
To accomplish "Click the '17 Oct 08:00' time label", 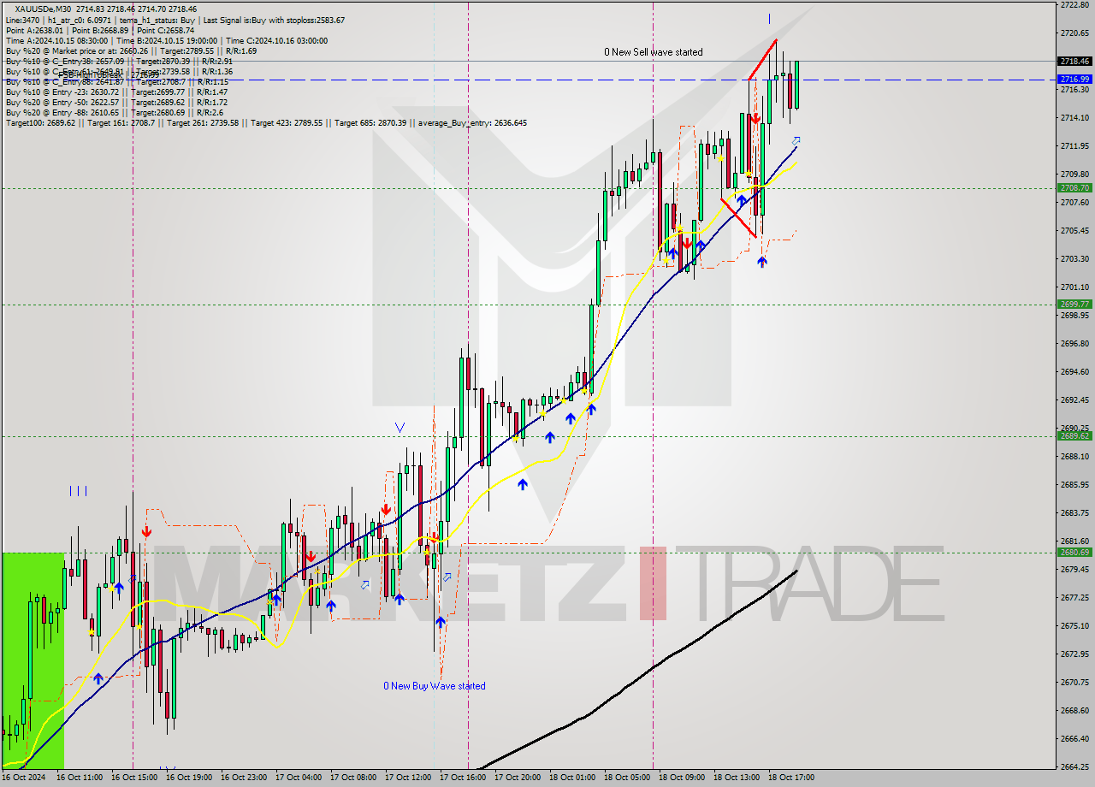I will coord(353,778).
